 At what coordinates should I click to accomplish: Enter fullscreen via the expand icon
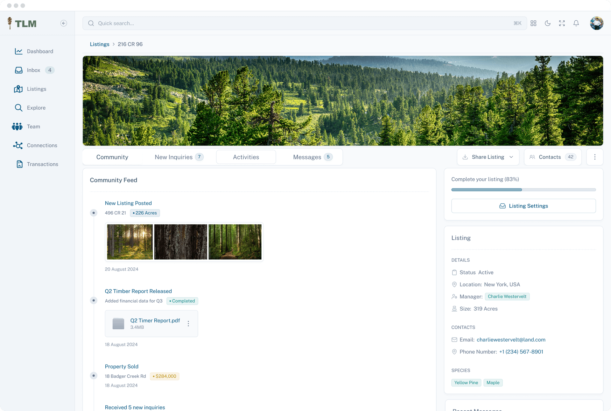coord(562,23)
